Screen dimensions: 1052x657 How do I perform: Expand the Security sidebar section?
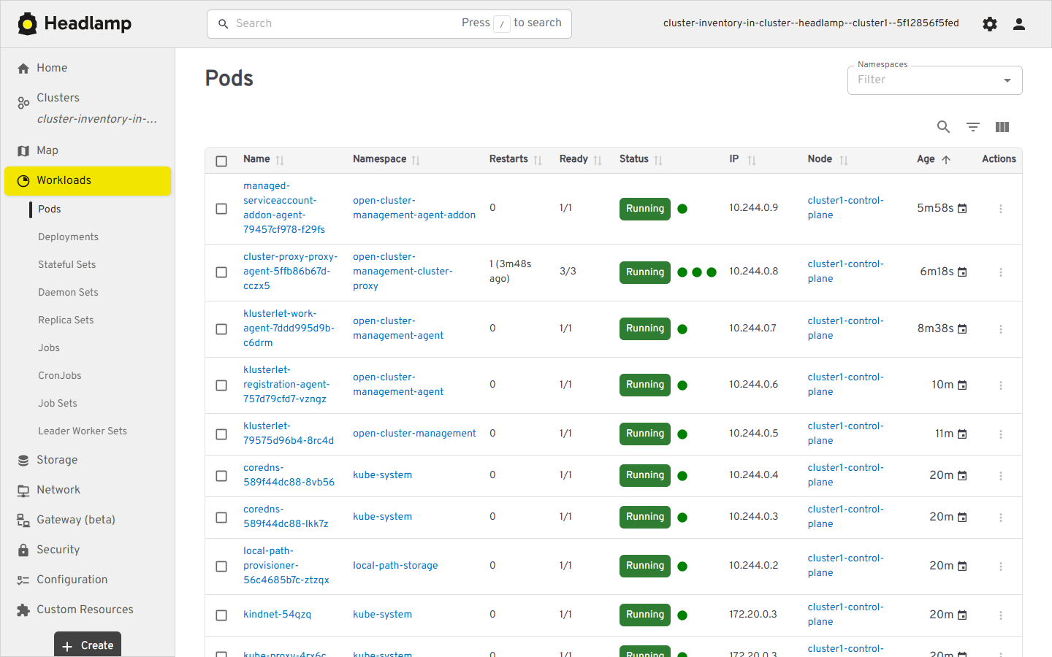(x=88, y=550)
